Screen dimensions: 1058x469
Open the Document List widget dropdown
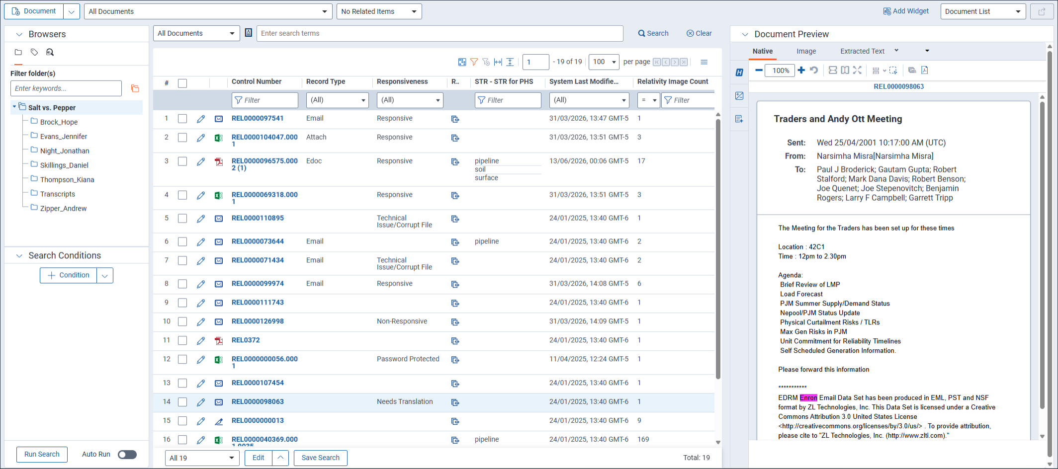pyautogui.click(x=983, y=11)
